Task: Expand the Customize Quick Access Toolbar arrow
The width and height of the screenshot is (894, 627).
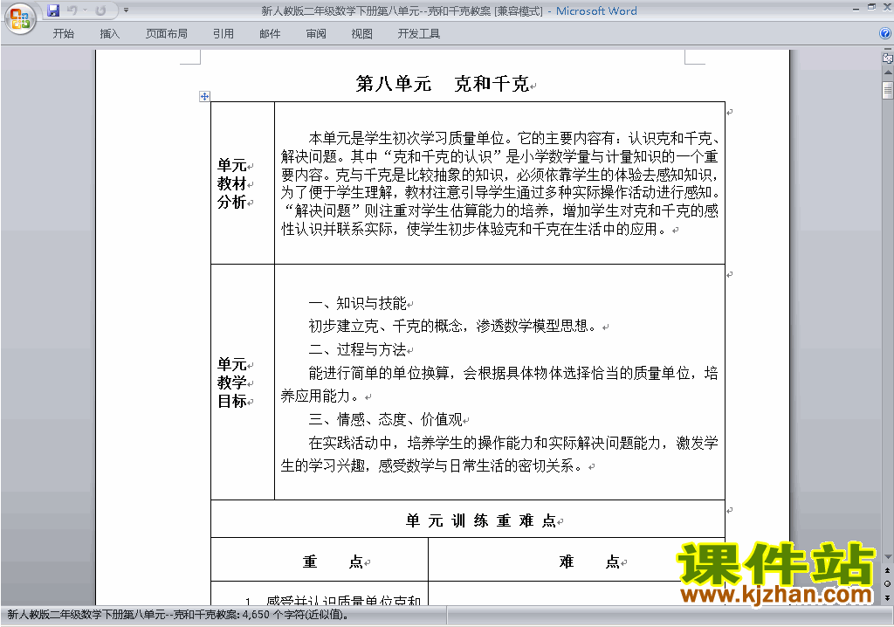Action: (x=126, y=10)
